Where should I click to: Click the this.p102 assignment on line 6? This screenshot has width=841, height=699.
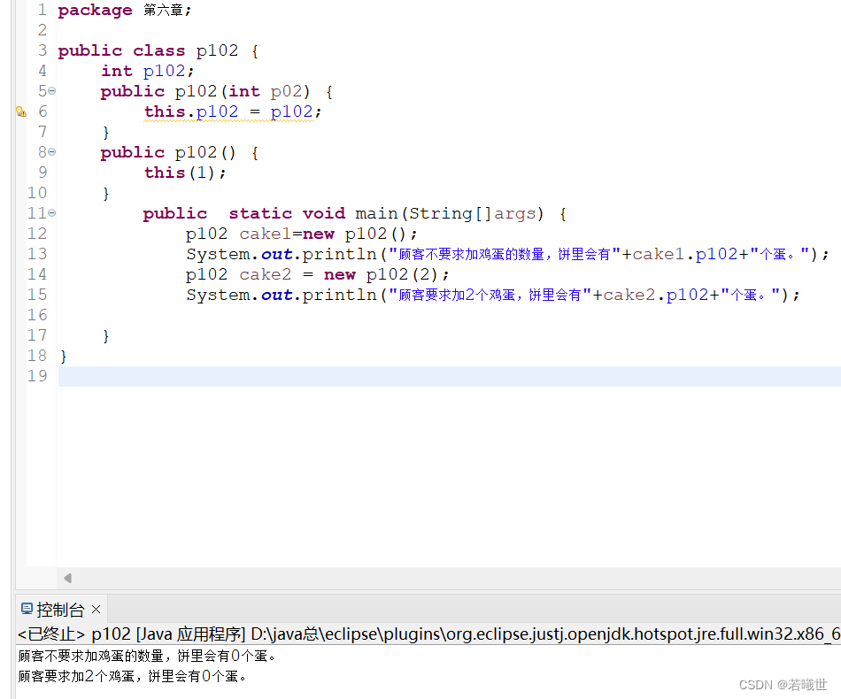(233, 112)
